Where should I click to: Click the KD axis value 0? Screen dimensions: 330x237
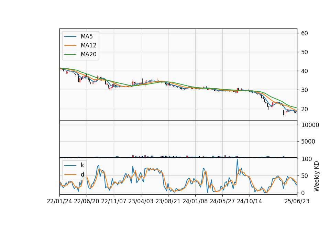pyautogui.click(x=303, y=193)
